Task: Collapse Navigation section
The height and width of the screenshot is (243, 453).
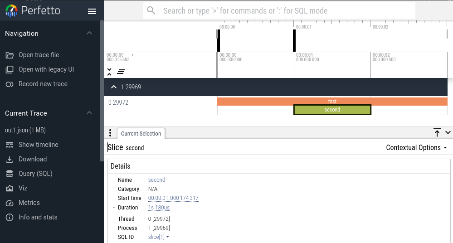Action: (x=89, y=33)
